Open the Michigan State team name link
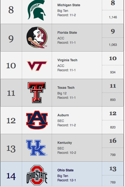The image size is (125, 187). (69, 5)
